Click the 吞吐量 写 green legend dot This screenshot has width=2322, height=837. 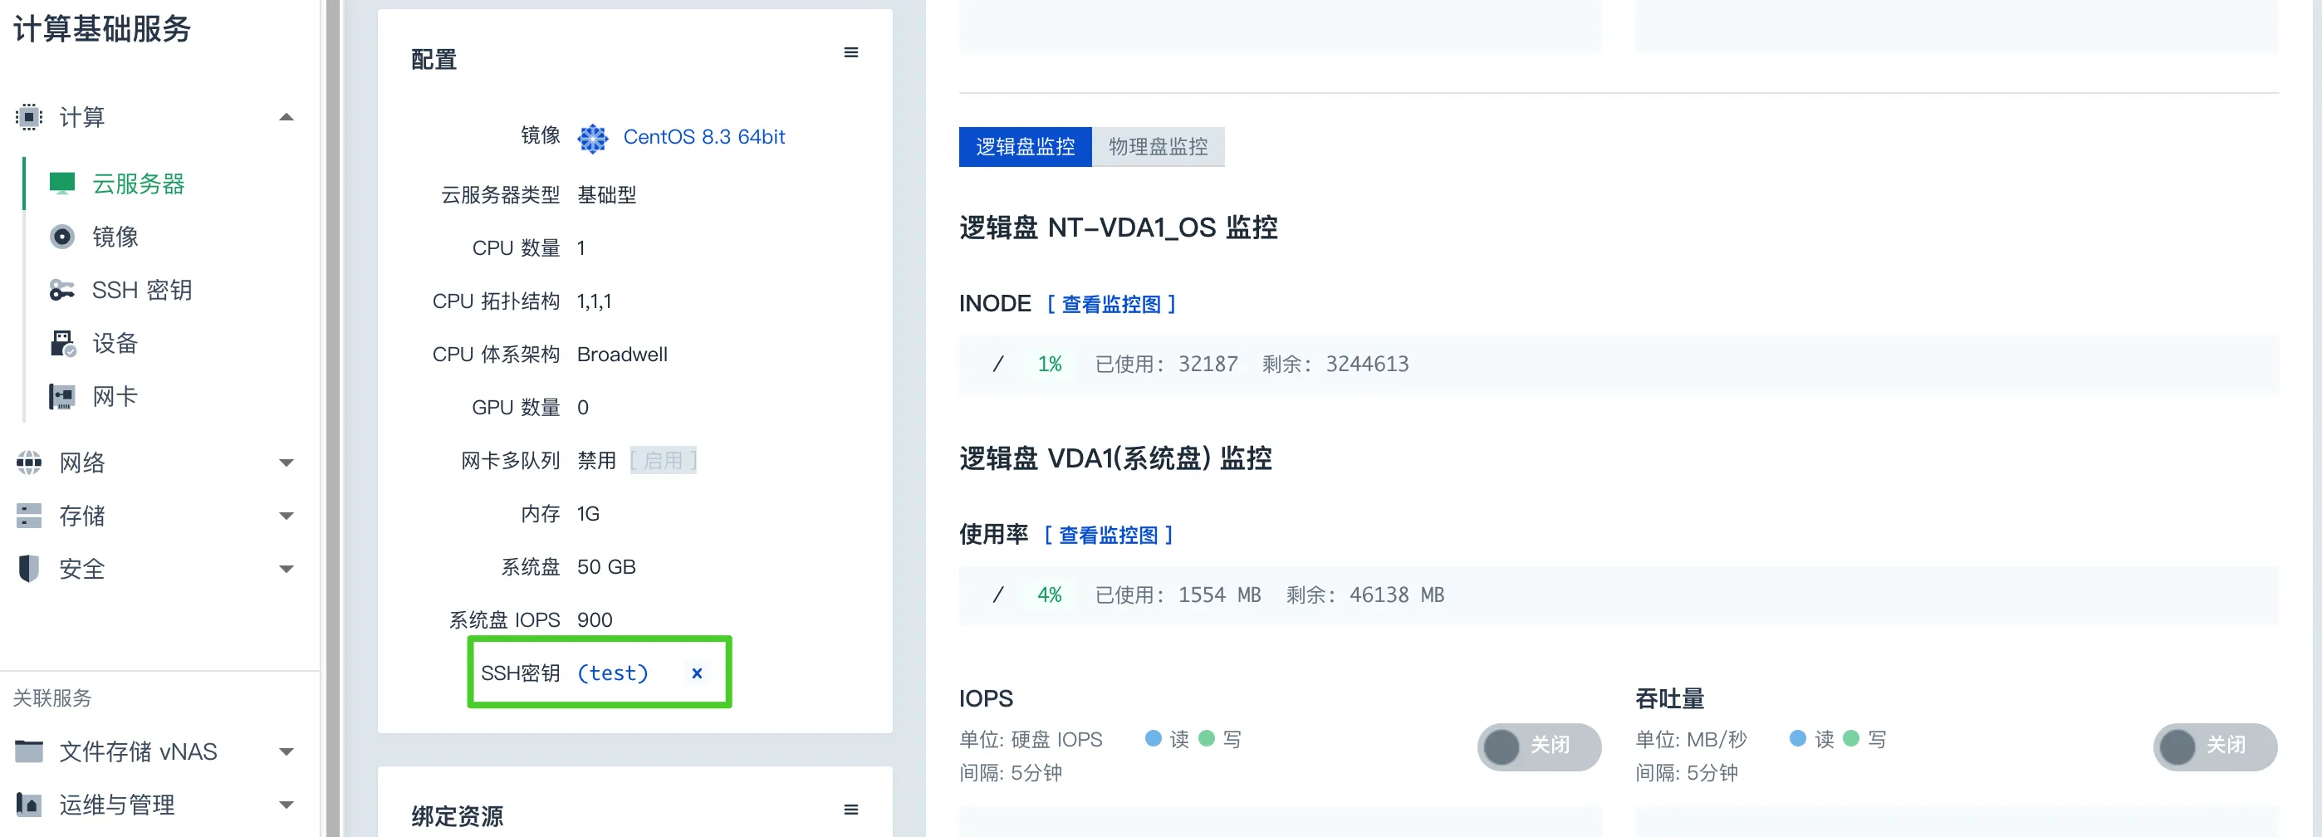(1851, 739)
